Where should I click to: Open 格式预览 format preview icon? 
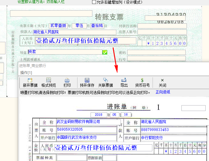click(48, 82)
